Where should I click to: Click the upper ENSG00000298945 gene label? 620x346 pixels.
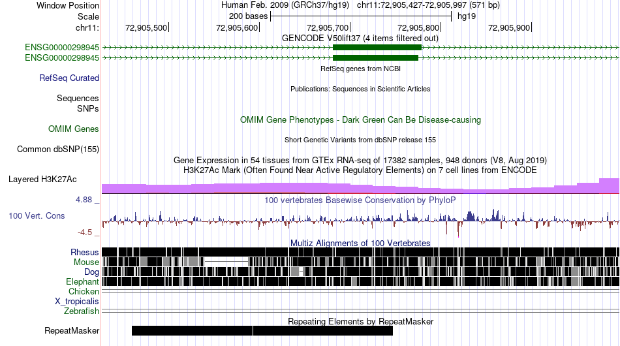[x=62, y=48]
